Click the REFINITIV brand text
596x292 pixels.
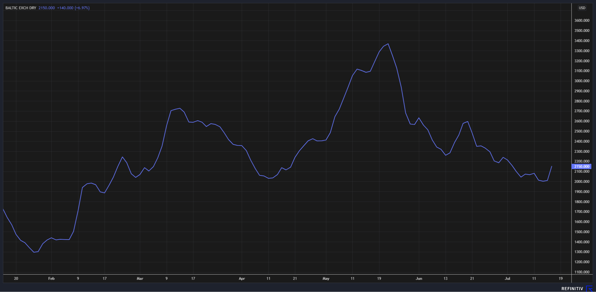coord(572,289)
